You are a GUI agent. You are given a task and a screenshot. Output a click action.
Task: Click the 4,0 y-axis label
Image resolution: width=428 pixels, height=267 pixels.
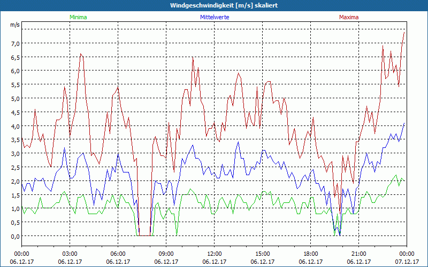(x=16, y=127)
